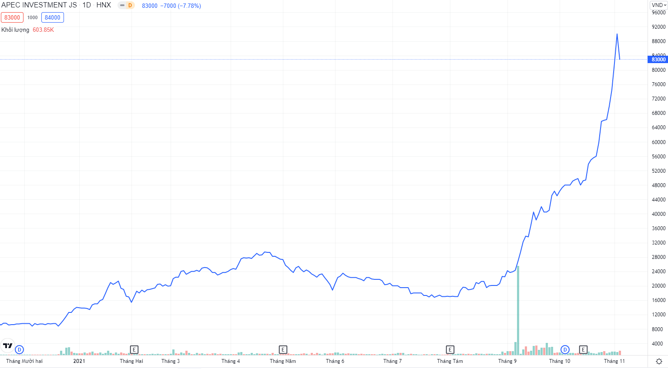Screen dimensions: 668x369
Task: Click the 603.85K volume value
Action: point(44,30)
